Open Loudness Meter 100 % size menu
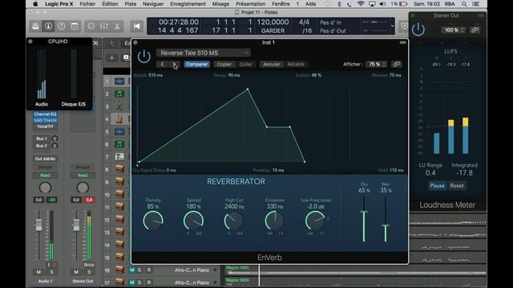 point(453,30)
